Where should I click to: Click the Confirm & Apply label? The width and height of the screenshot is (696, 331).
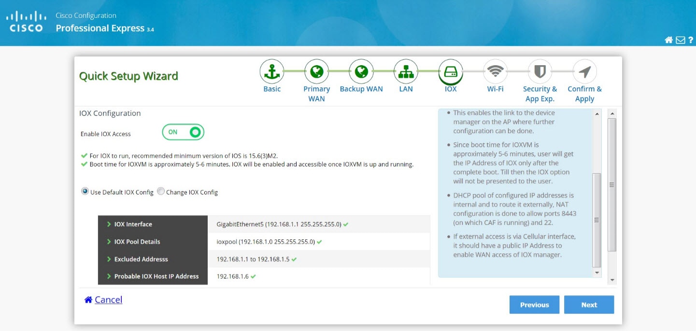point(584,94)
